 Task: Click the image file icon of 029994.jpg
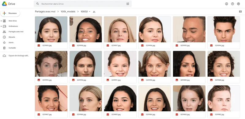click(211, 45)
